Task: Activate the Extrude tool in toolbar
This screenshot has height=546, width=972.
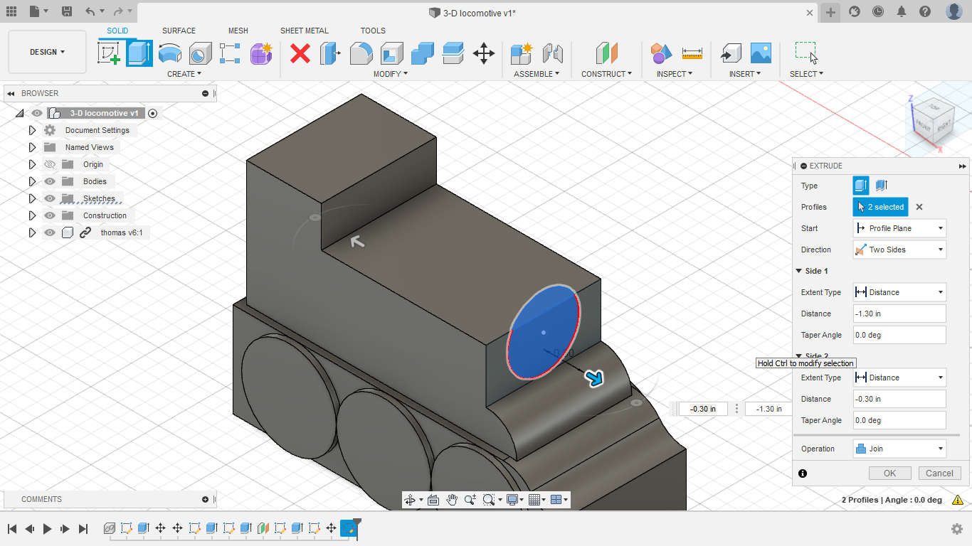Action: click(139, 53)
